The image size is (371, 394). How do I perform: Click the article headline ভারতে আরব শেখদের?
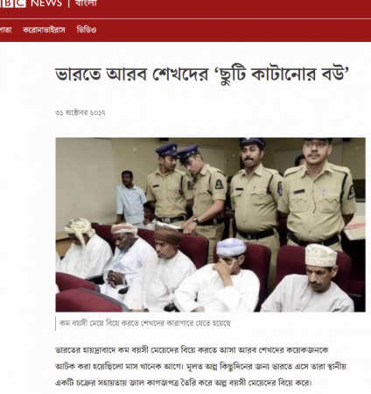click(x=132, y=74)
